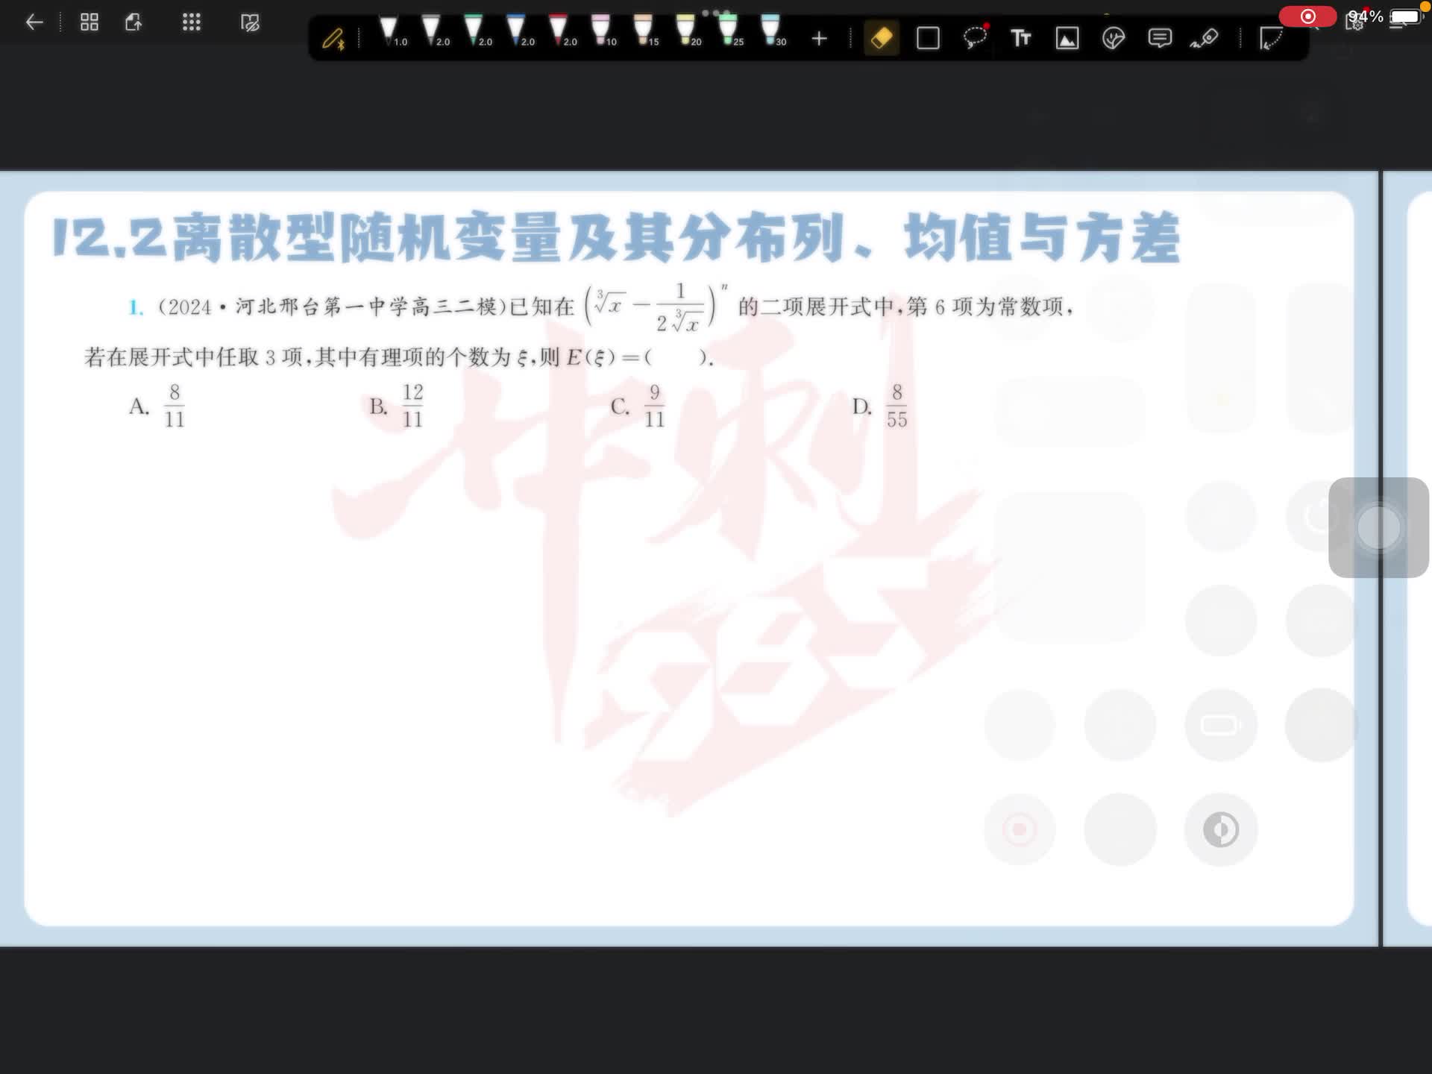Screen dimensions: 1432x1074
Task: Select the lasso selection tool
Action: coord(975,37)
